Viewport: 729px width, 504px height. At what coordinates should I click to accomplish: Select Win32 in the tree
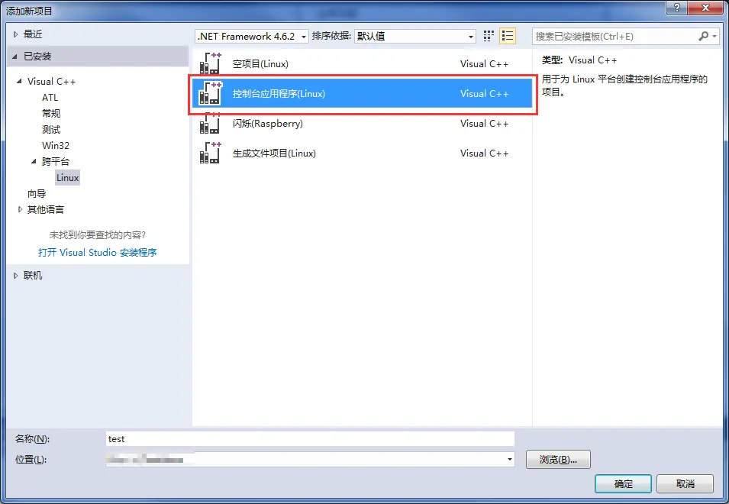[55, 146]
